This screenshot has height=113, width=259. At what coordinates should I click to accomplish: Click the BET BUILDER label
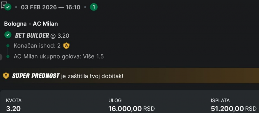click(x=32, y=35)
